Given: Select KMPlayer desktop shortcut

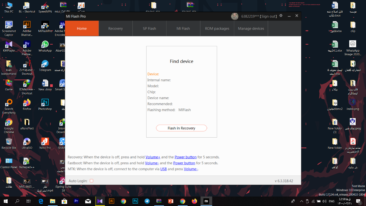Looking at the screenshot, I should point(9,46).
